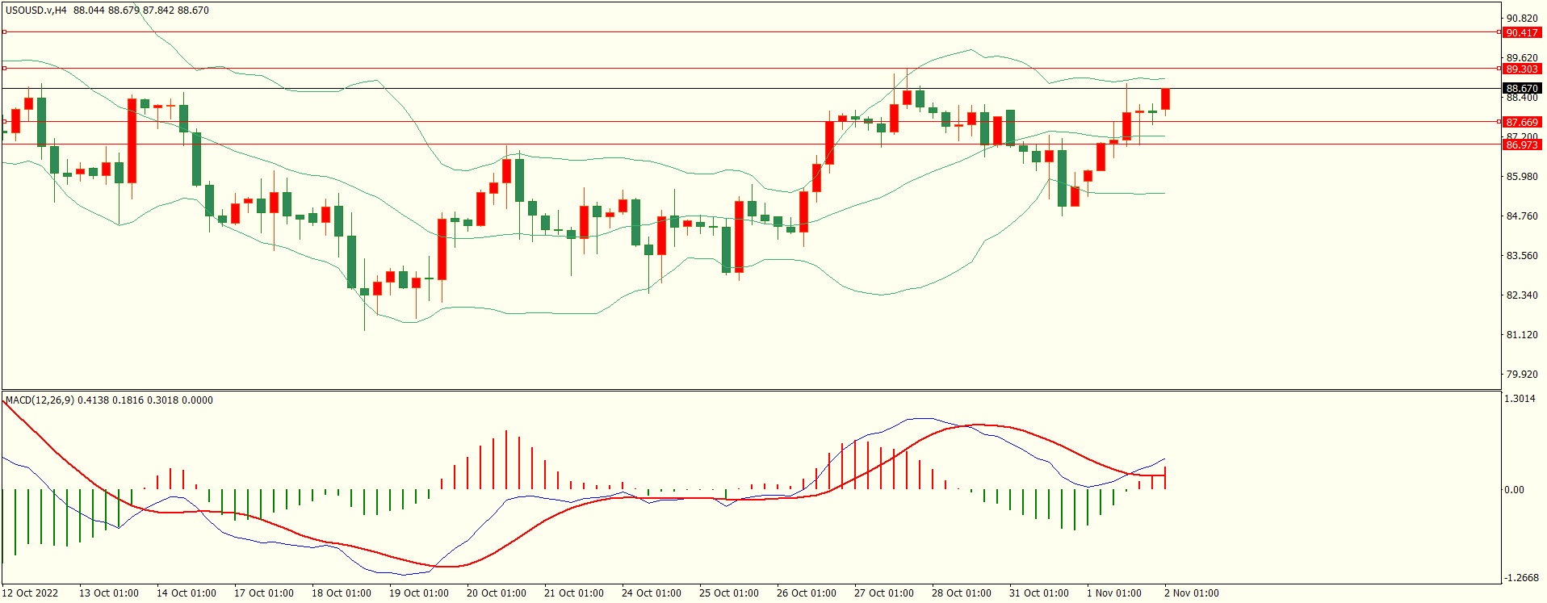Screen dimensions: 1547x603
Task: Click the 12 Oct 2022 date label
Action: point(31,593)
